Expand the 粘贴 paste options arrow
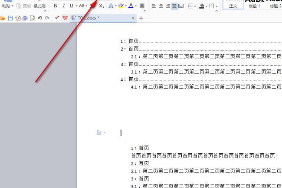The width and height of the screenshot is (282, 188). [x=12, y=6]
